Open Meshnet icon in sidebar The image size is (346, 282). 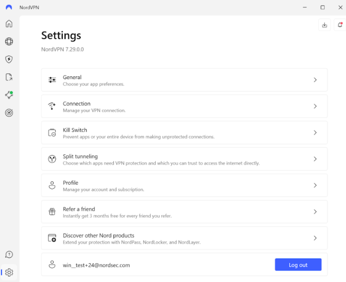click(x=9, y=95)
